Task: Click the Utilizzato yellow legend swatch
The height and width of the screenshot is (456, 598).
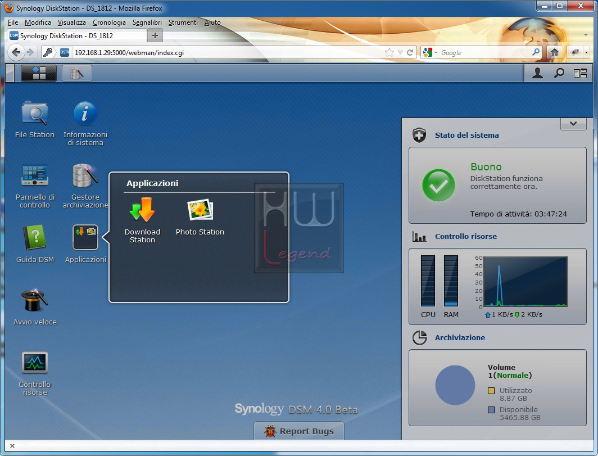Action: (x=491, y=391)
